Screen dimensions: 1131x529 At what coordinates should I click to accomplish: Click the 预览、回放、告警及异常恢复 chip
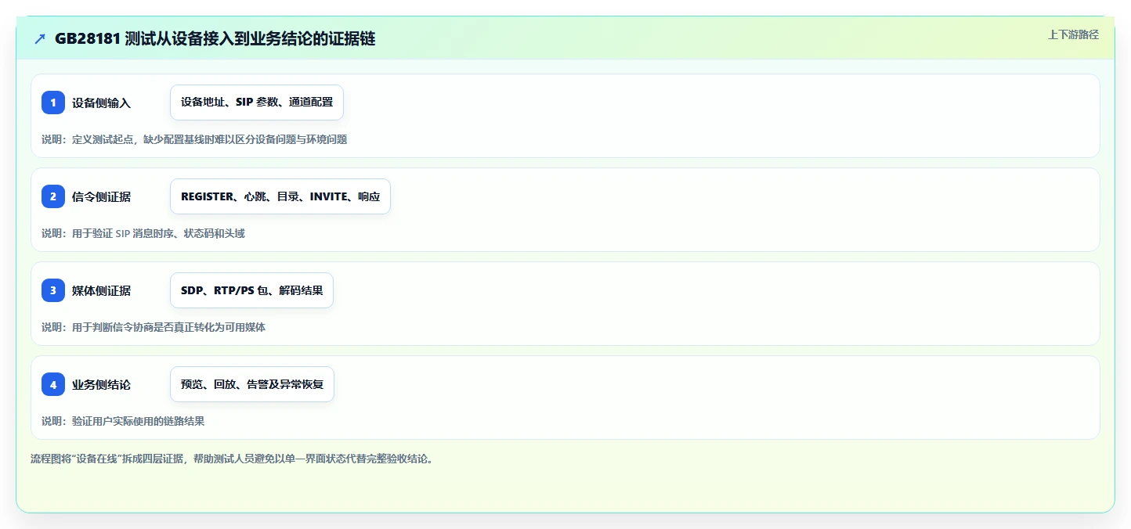click(252, 384)
